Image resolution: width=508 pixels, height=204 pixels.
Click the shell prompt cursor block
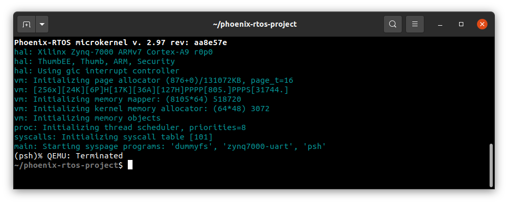(x=130, y=165)
